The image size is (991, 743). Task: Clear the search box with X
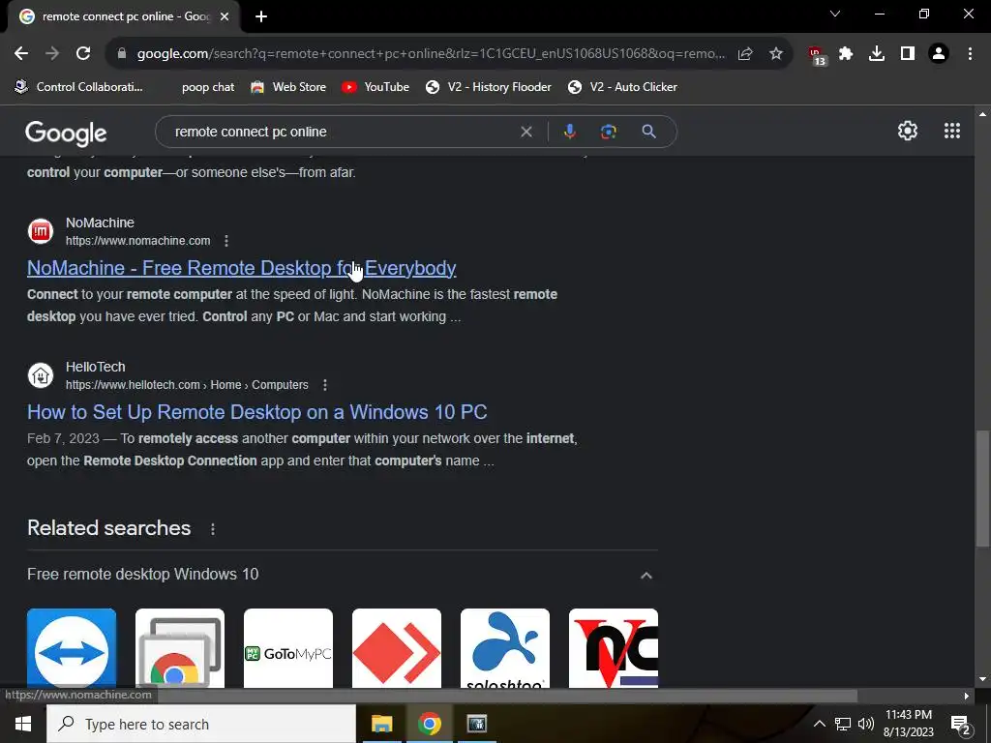tap(526, 132)
